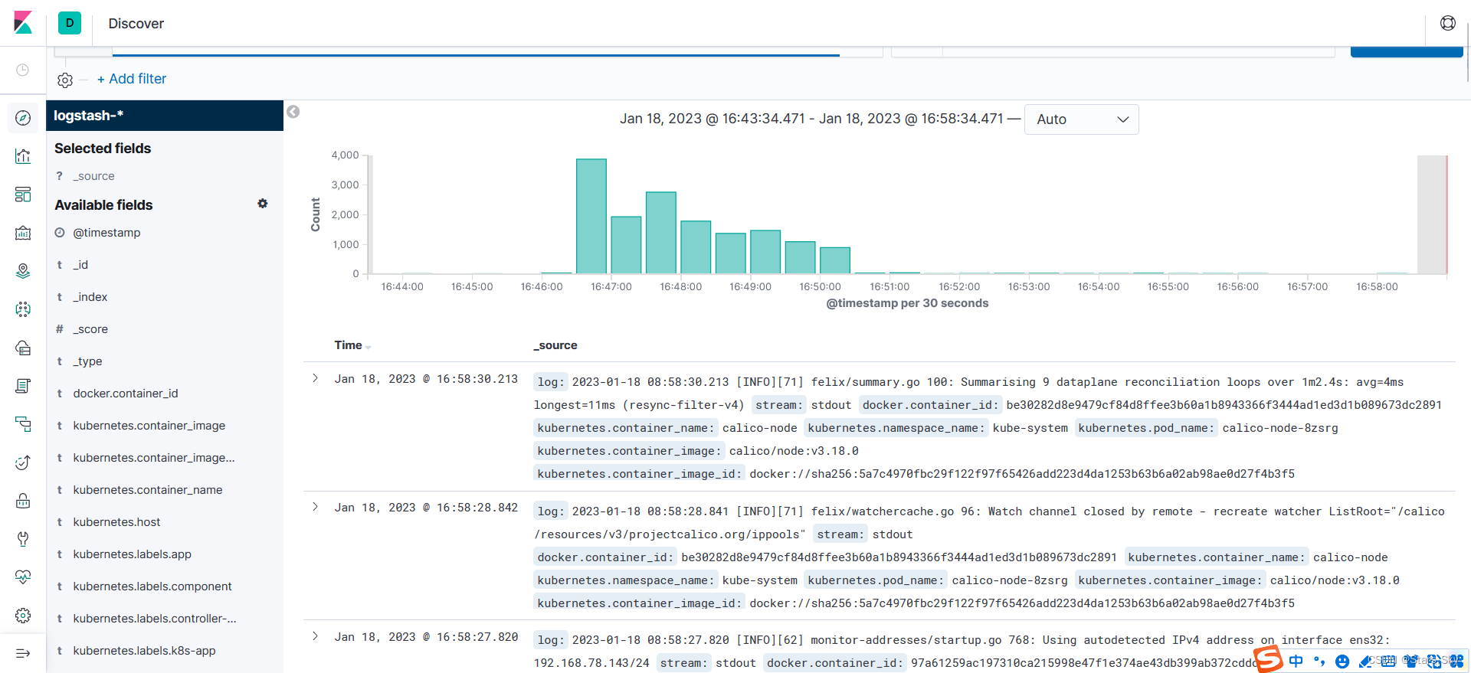Open the Infrastructure icon in sidebar
The width and height of the screenshot is (1471, 673).
tap(23, 348)
